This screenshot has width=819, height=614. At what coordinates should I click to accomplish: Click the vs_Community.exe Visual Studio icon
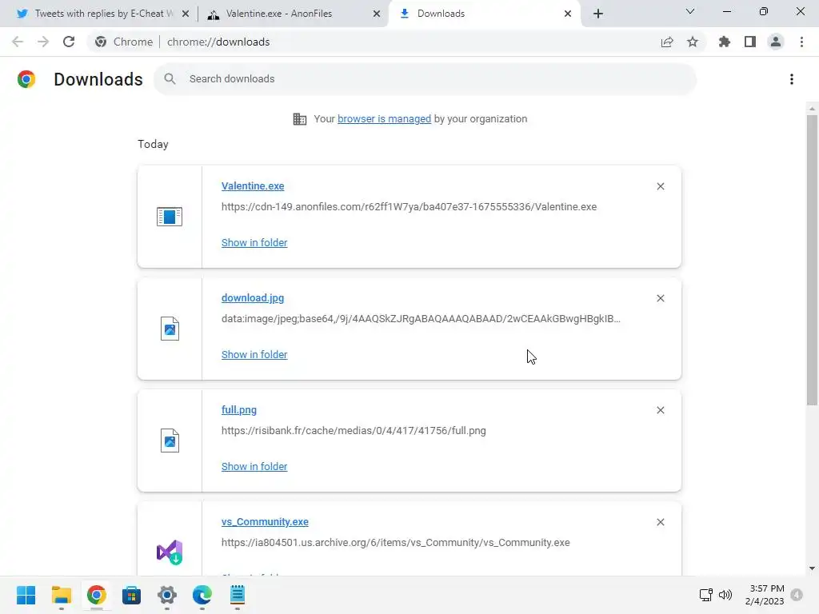pos(170,552)
